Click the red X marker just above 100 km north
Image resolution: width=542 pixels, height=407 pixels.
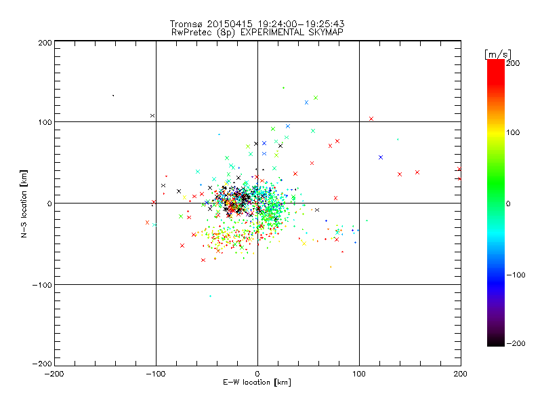[371, 119]
